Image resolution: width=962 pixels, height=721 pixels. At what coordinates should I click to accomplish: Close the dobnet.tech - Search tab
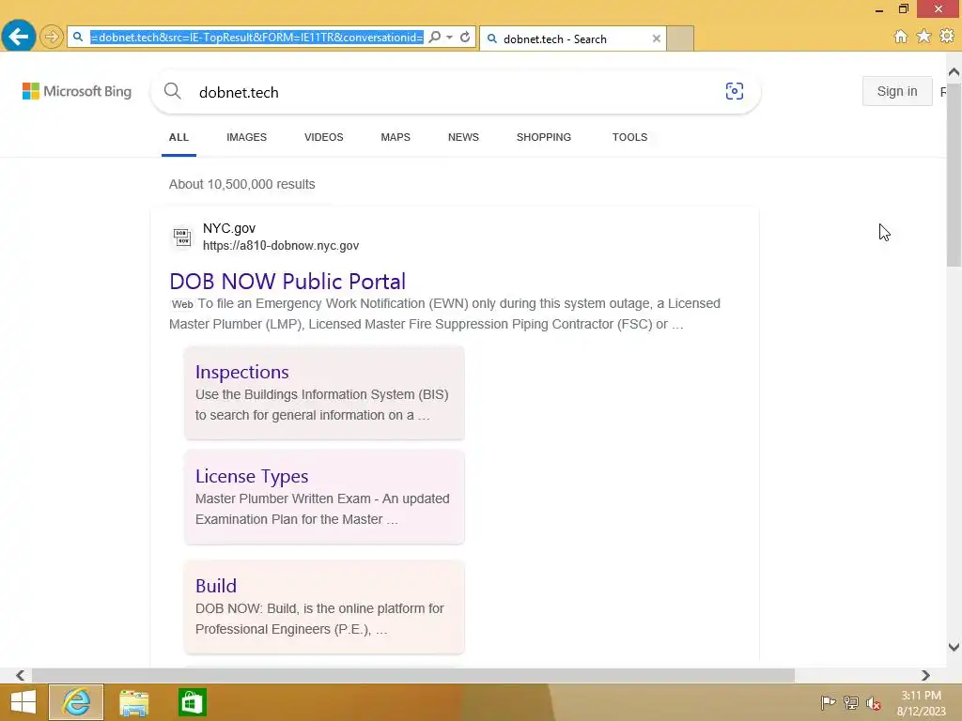point(656,38)
